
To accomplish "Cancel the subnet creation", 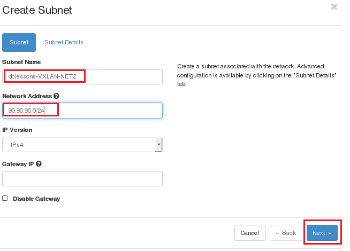I will [250, 233].
